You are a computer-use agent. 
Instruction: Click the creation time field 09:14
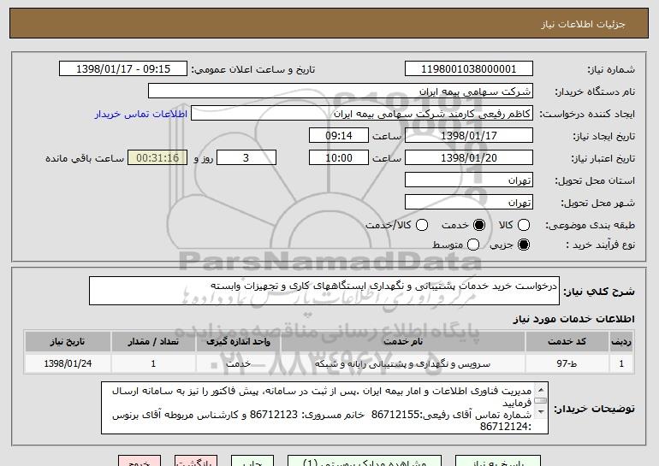[x=339, y=136]
